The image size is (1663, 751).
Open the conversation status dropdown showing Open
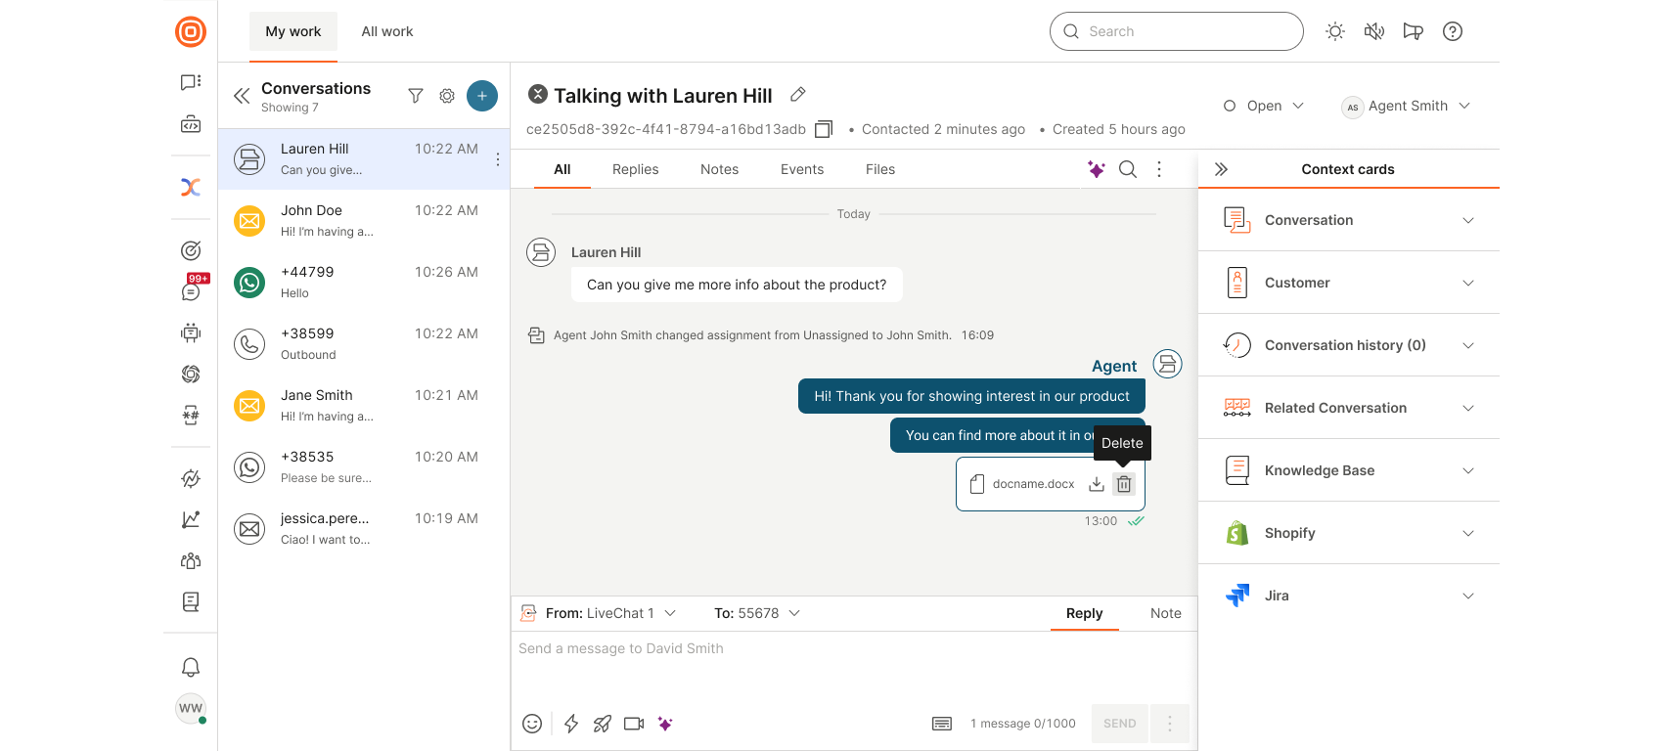[x=1264, y=106]
